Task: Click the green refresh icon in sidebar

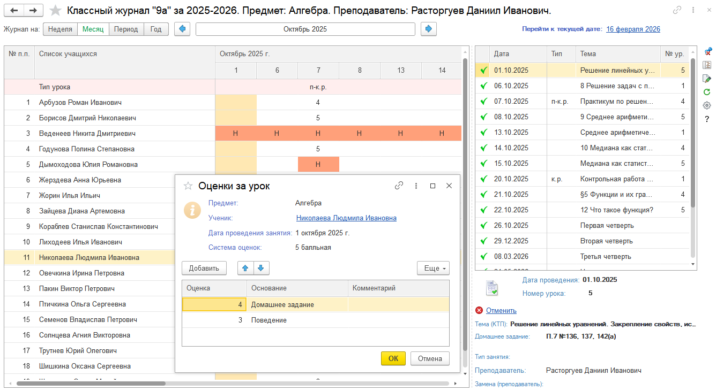Action: tap(707, 92)
